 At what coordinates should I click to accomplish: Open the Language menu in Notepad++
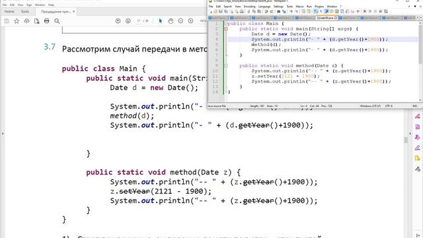point(264,7)
